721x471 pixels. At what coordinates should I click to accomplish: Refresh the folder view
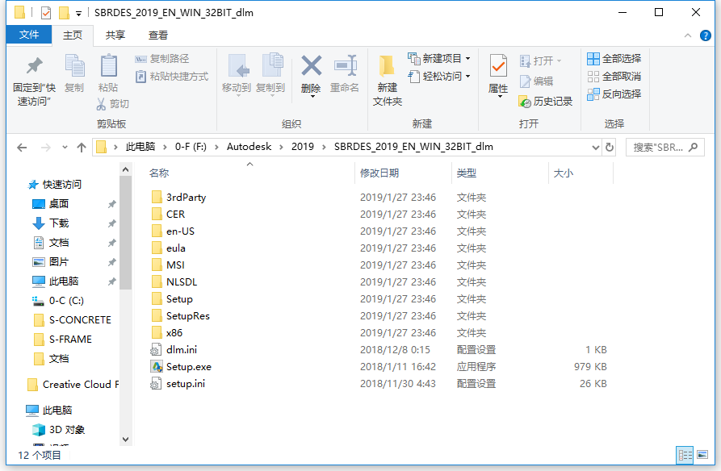point(610,148)
